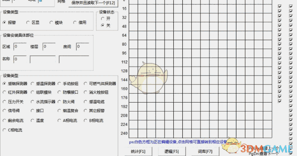Open the 统计[F1] statistics button
Image resolution: width=297 pixels, height=156 pixels.
coord(138,151)
